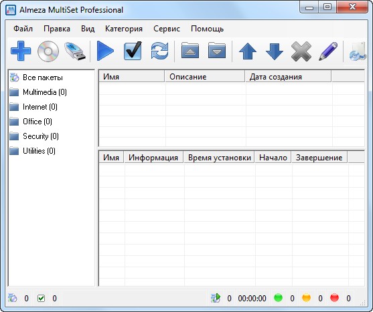Open the Категория menu

tap(124, 29)
